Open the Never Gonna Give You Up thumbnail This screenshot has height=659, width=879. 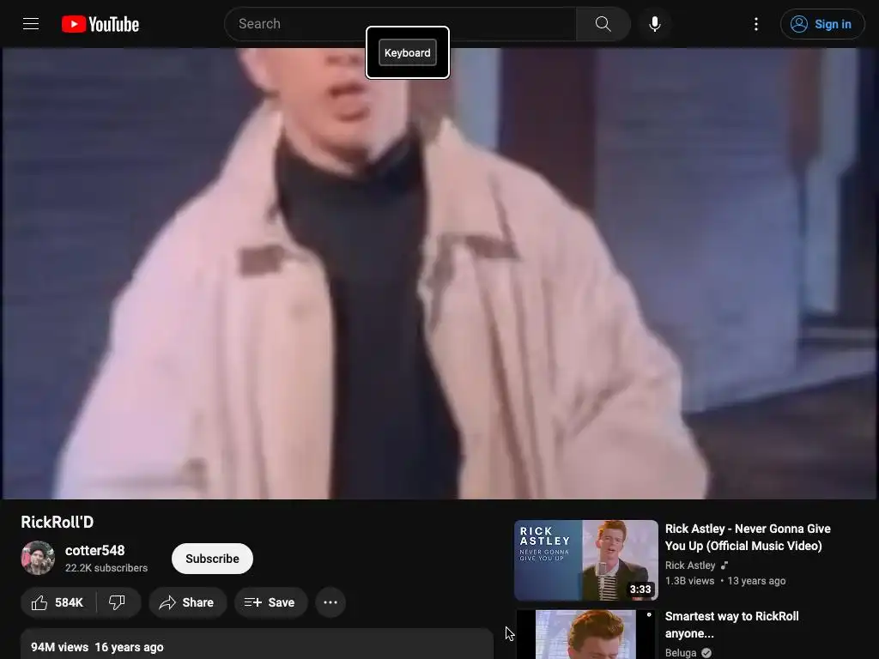click(x=585, y=559)
